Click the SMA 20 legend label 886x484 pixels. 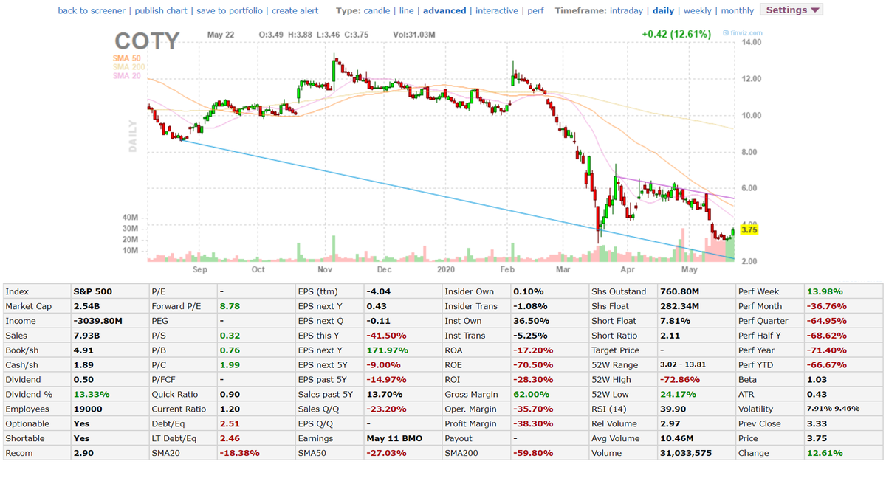coord(127,75)
